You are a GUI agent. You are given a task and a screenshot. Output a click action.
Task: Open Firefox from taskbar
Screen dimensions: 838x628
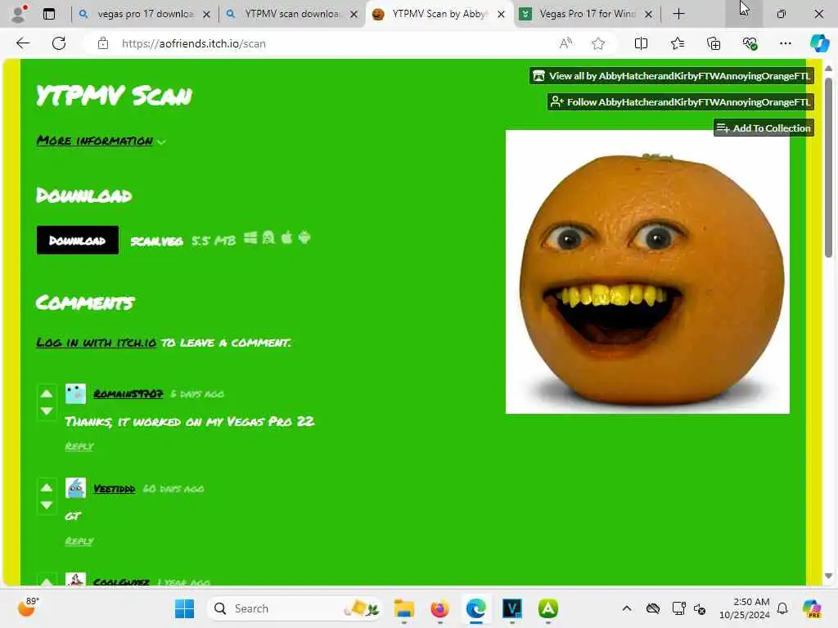pyautogui.click(x=439, y=608)
